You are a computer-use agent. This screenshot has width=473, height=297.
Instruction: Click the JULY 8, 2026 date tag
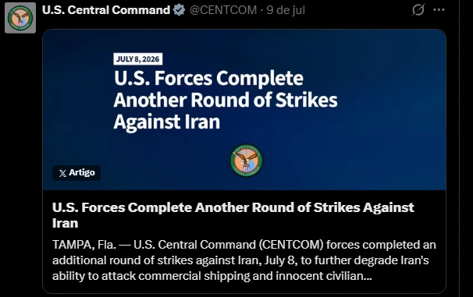click(138, 59)
